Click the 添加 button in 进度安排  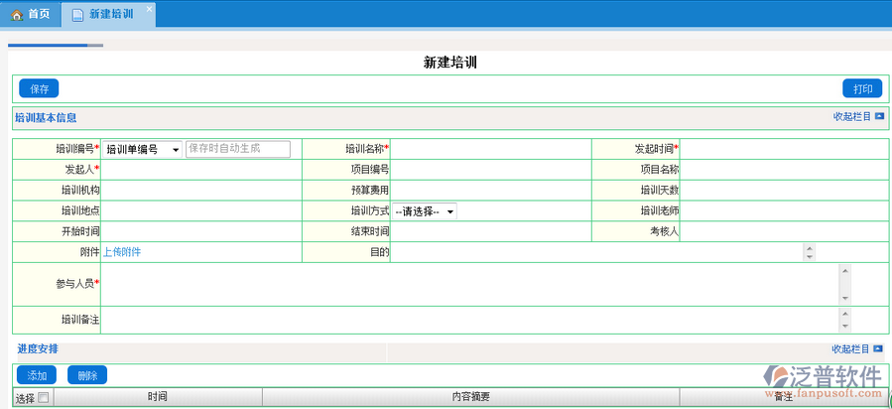pos(38,375)
